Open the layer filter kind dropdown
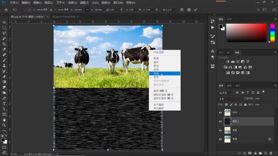This screenshot has height=156, width=278. click(x=226, y=93)
